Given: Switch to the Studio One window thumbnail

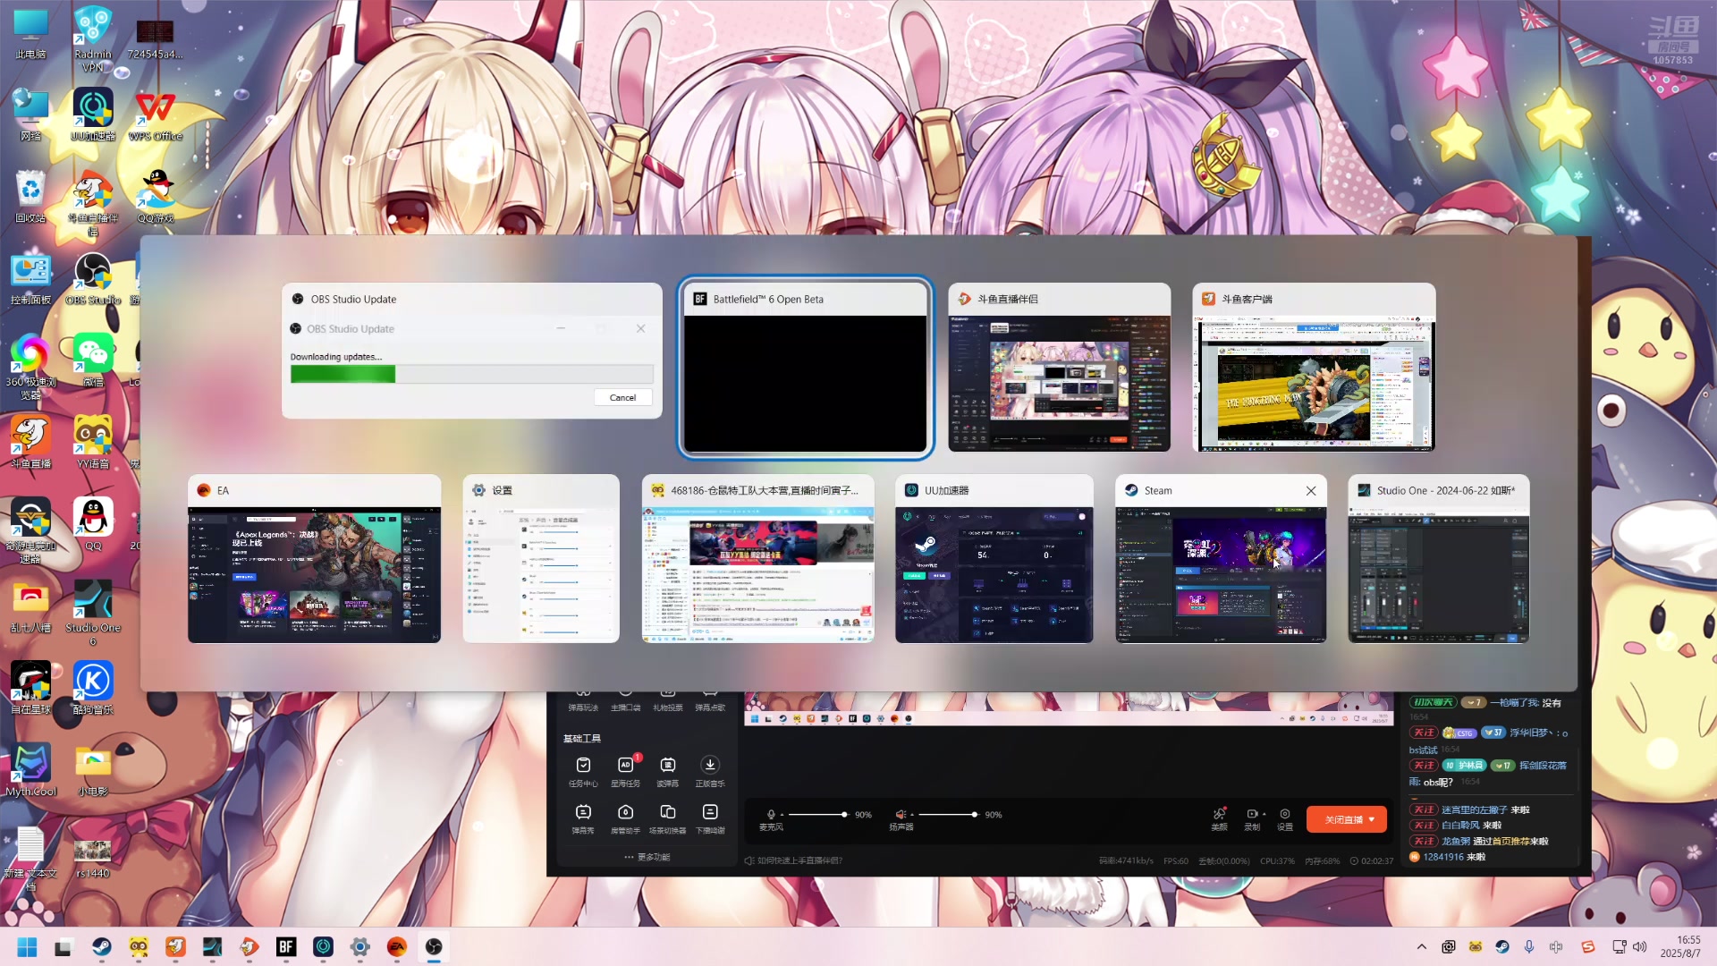Looking at the screenshot, I should point(1438,558).
